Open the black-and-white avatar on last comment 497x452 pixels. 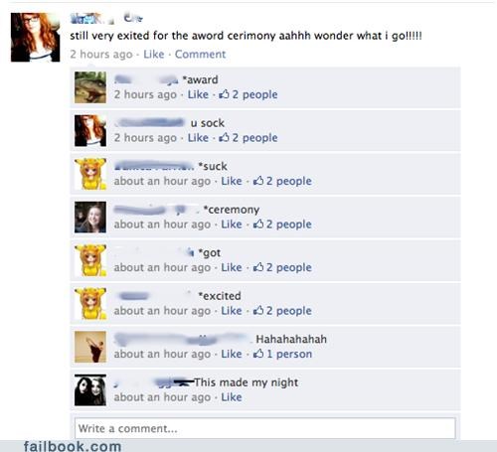(90, 390)
